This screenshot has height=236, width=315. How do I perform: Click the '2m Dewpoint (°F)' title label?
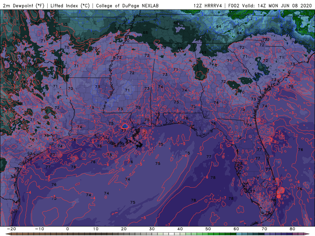coord(24,6)
